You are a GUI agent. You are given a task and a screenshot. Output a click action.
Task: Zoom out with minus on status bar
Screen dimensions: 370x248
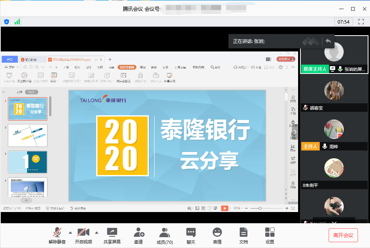246,208
